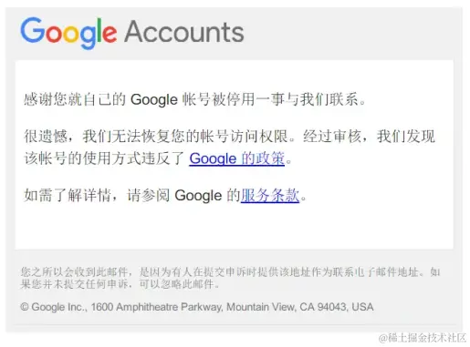Screen dimensions: 470x347
Task: Click the footer notice starting 您之所以会收到此邮件
Action: click(x=230, y=278)
